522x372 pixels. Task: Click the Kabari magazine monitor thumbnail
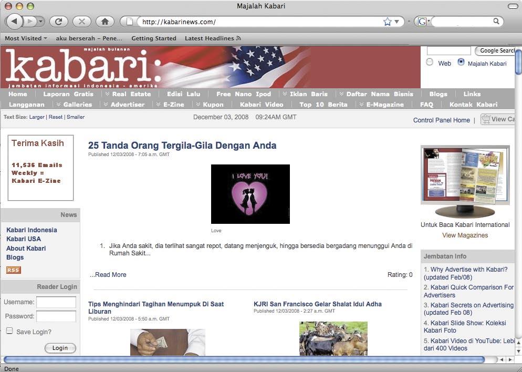tap(465, 181)
